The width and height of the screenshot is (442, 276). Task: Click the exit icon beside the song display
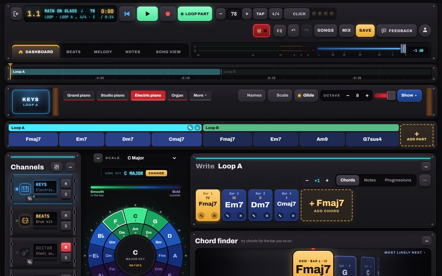[x=16, y=14]
